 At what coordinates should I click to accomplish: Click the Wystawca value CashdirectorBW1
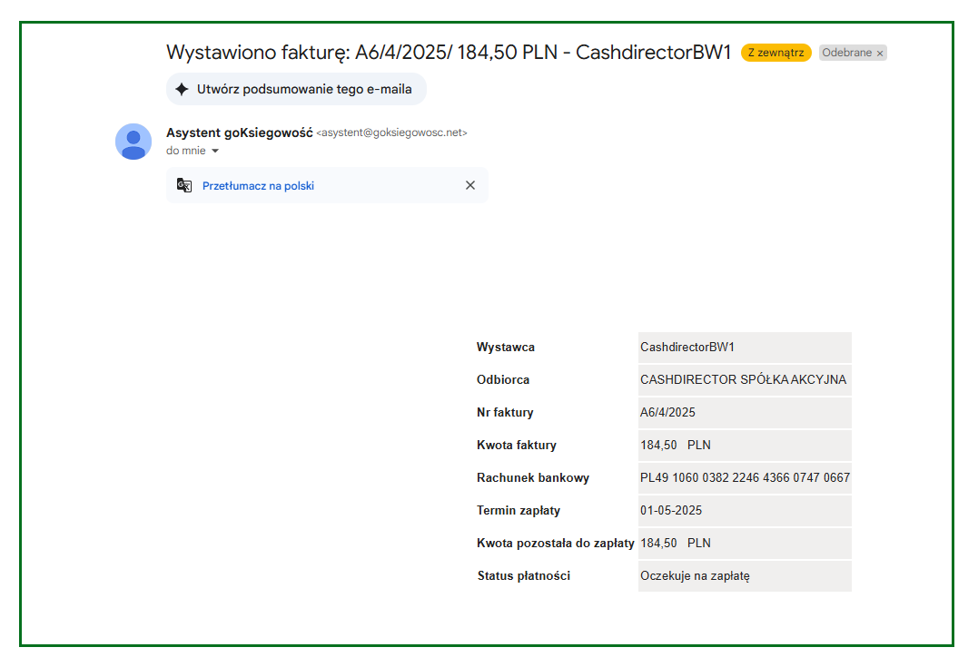(x=687, y=348)
